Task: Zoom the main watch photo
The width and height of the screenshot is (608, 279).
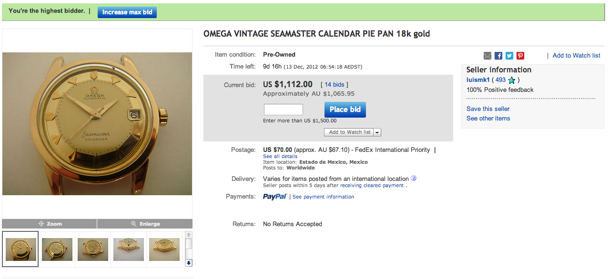Action: coord(50,224)
